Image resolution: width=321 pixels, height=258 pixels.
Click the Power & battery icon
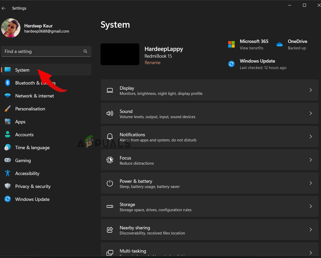110,183
